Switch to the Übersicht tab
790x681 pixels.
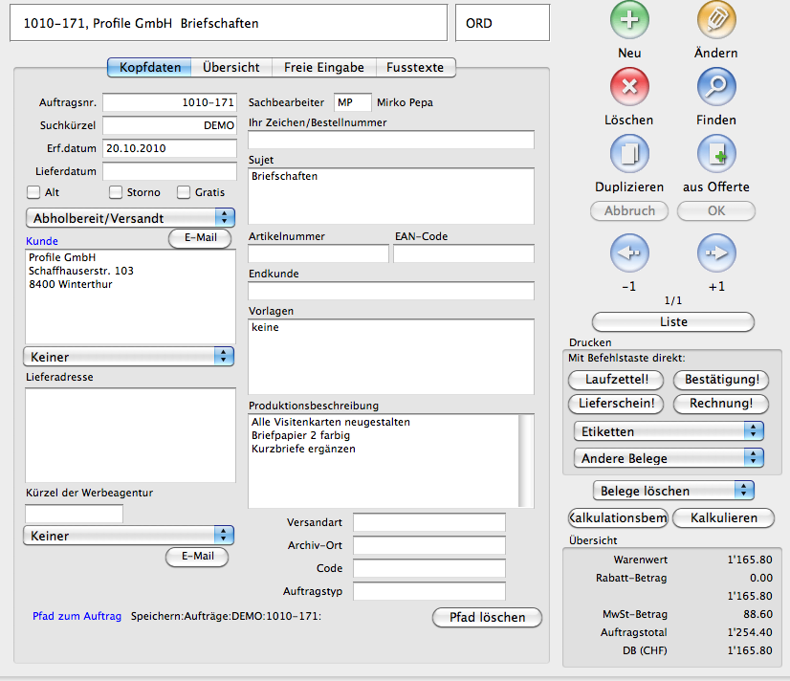[x=231, y=67]
